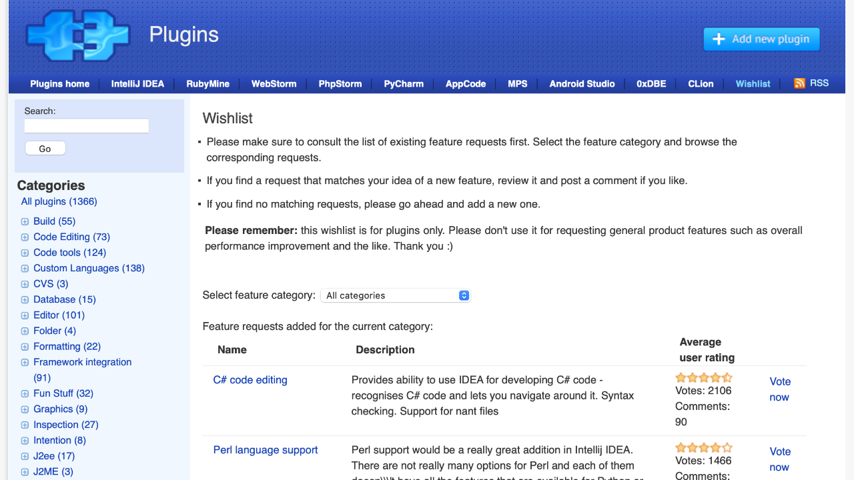
Task: Click the 'Votes: 2106' text
Action: pos(703,391)
